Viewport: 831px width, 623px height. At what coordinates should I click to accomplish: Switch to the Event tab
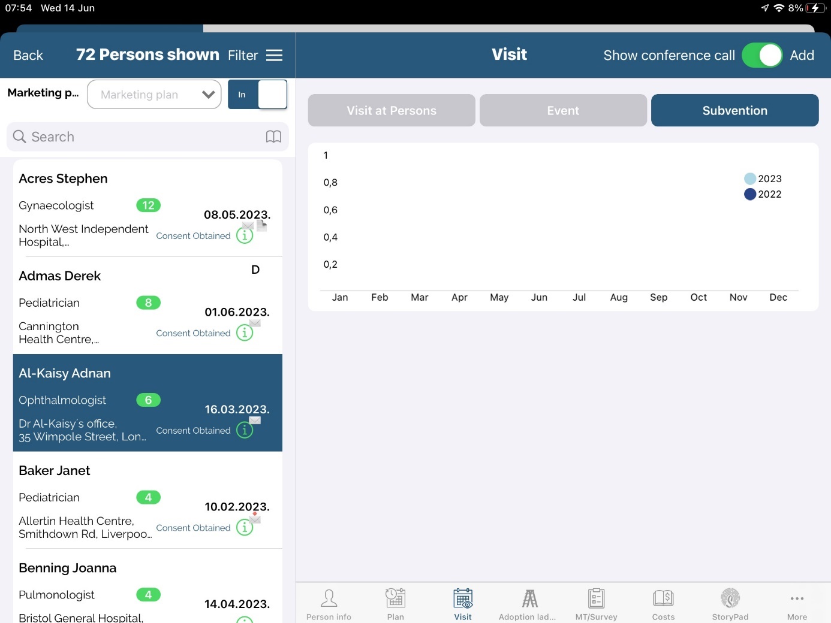[563, 110]
